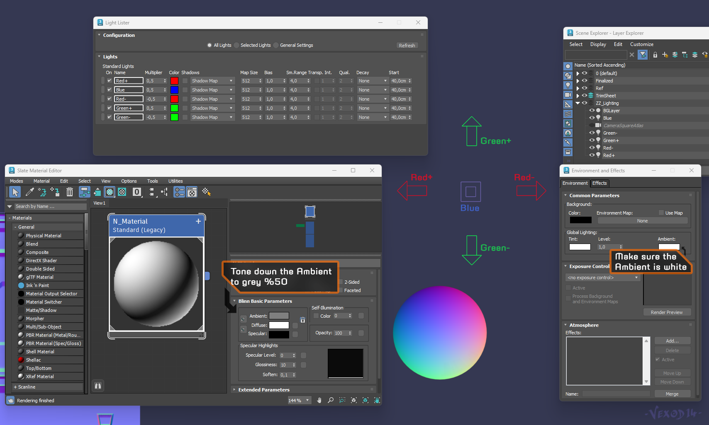
Task: Click the eyedropper Pick Material from Object tool
Action: 29,192
